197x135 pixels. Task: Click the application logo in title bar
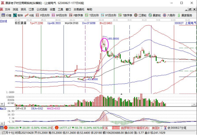tap(2, 3)
